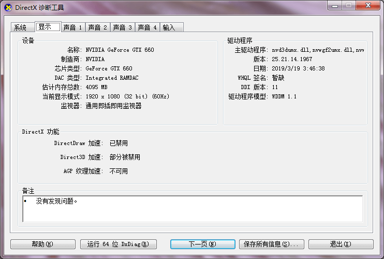The width and height of the screenshot is (384, 259).
Task: Open the 声音 2 tab
Action: [98, 27]
